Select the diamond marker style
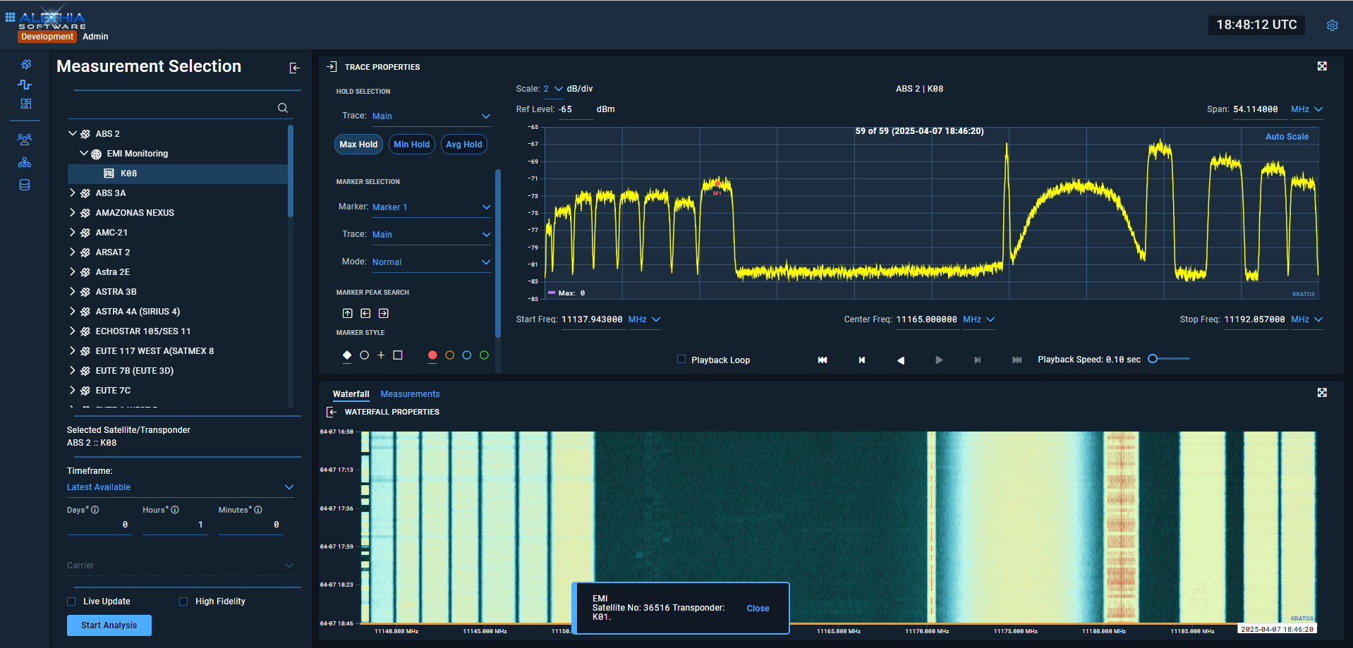This screenshot has height=648, width=1353. pyautogui.click(x=347, y=355)
